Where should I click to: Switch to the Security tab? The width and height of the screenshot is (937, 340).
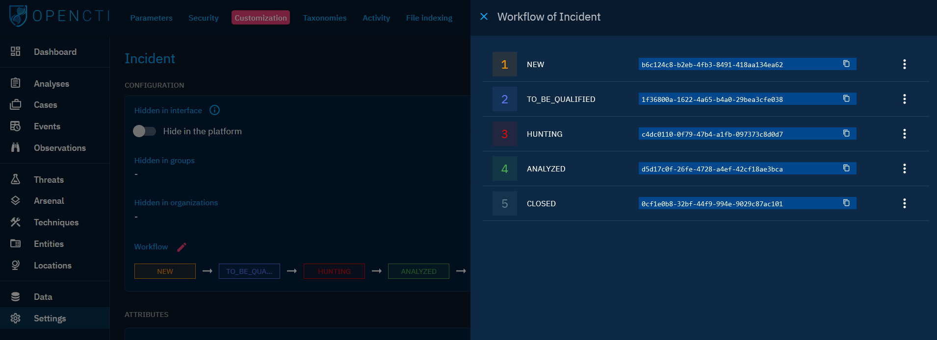click(203, 18)
